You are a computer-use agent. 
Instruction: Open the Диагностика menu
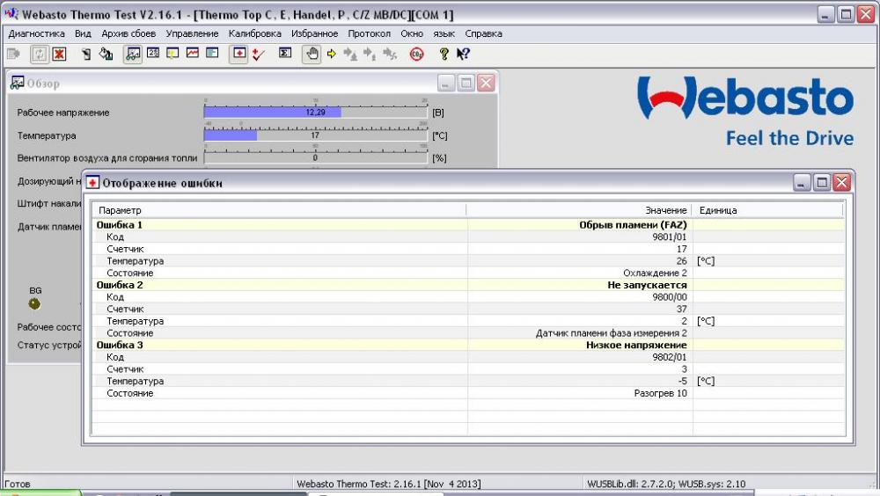tap(36, 33)
